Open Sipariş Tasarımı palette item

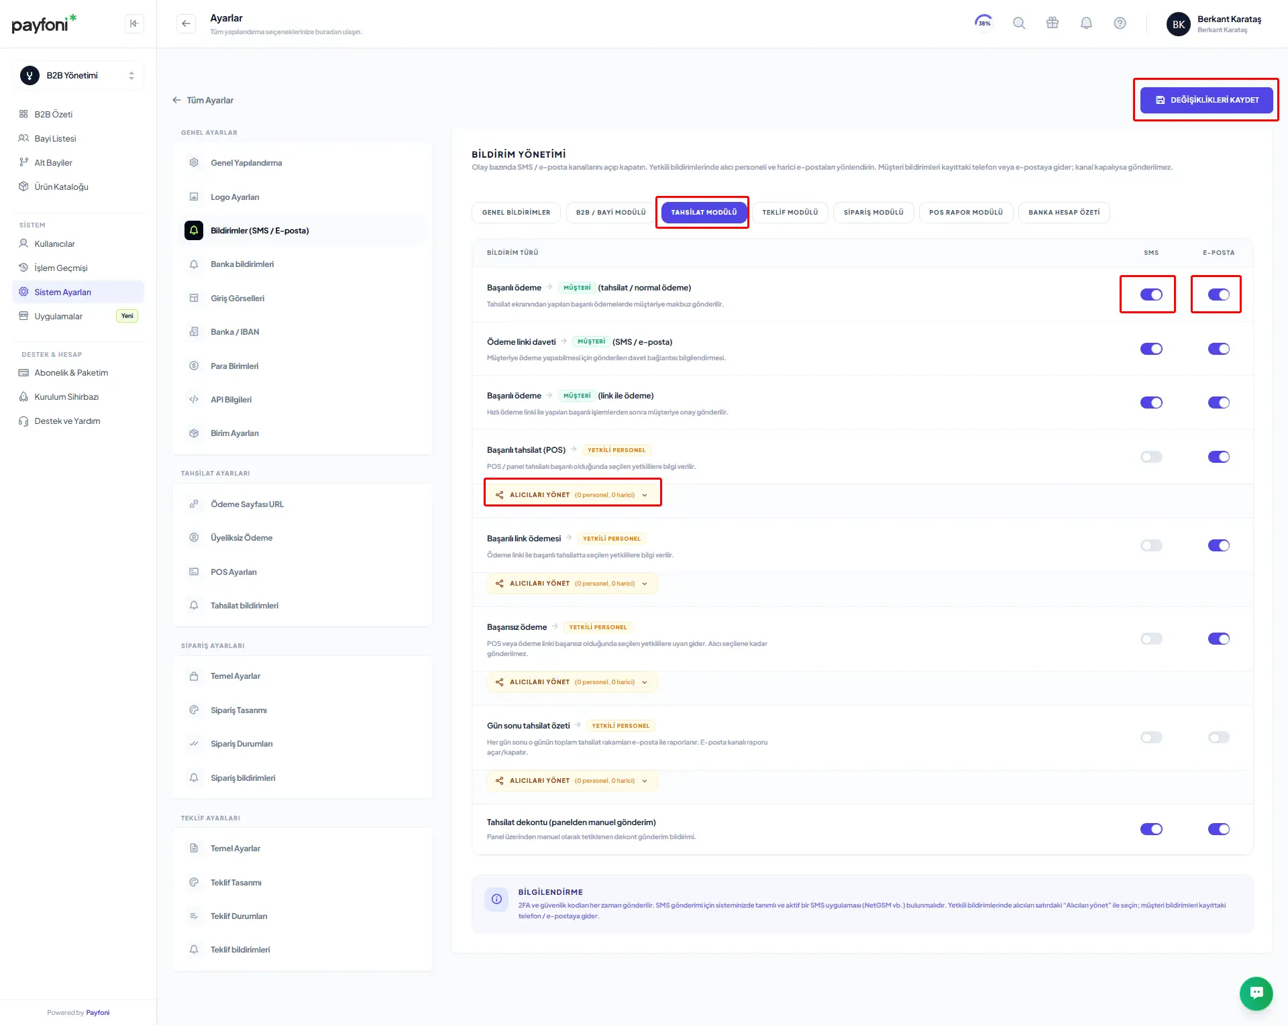point(302,710)
